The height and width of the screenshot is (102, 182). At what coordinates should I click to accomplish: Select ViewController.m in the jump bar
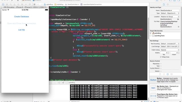pos(72,5)
